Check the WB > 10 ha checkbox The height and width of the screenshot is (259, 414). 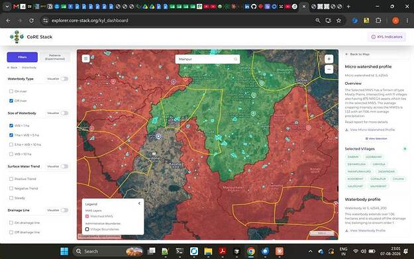pos(11,154)
